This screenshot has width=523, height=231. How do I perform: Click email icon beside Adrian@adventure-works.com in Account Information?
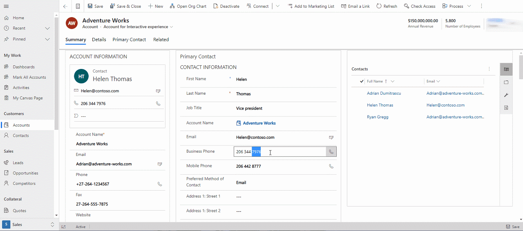[160, 164]
